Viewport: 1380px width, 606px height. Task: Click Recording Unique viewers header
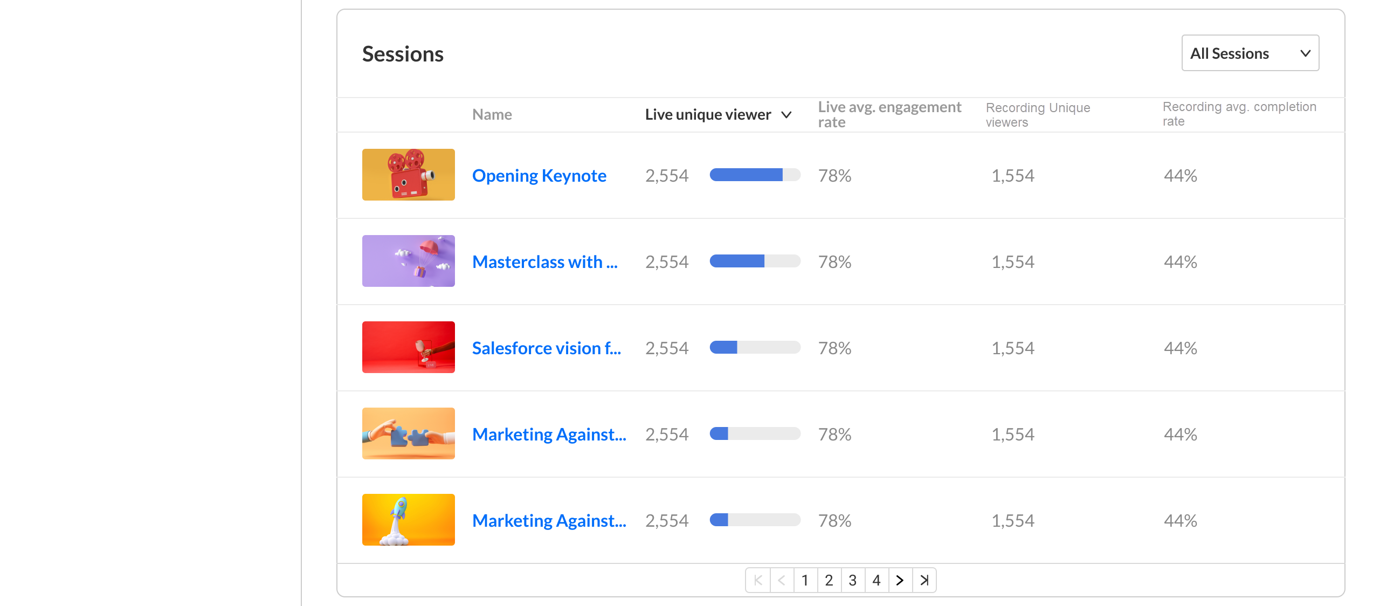[1038, 115]
